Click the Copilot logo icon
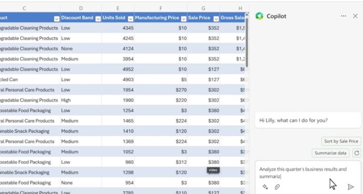Viewport: 363px width, 194px height. 259,16
